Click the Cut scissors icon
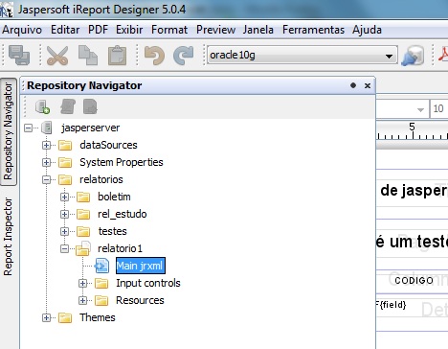 point(57,56)
